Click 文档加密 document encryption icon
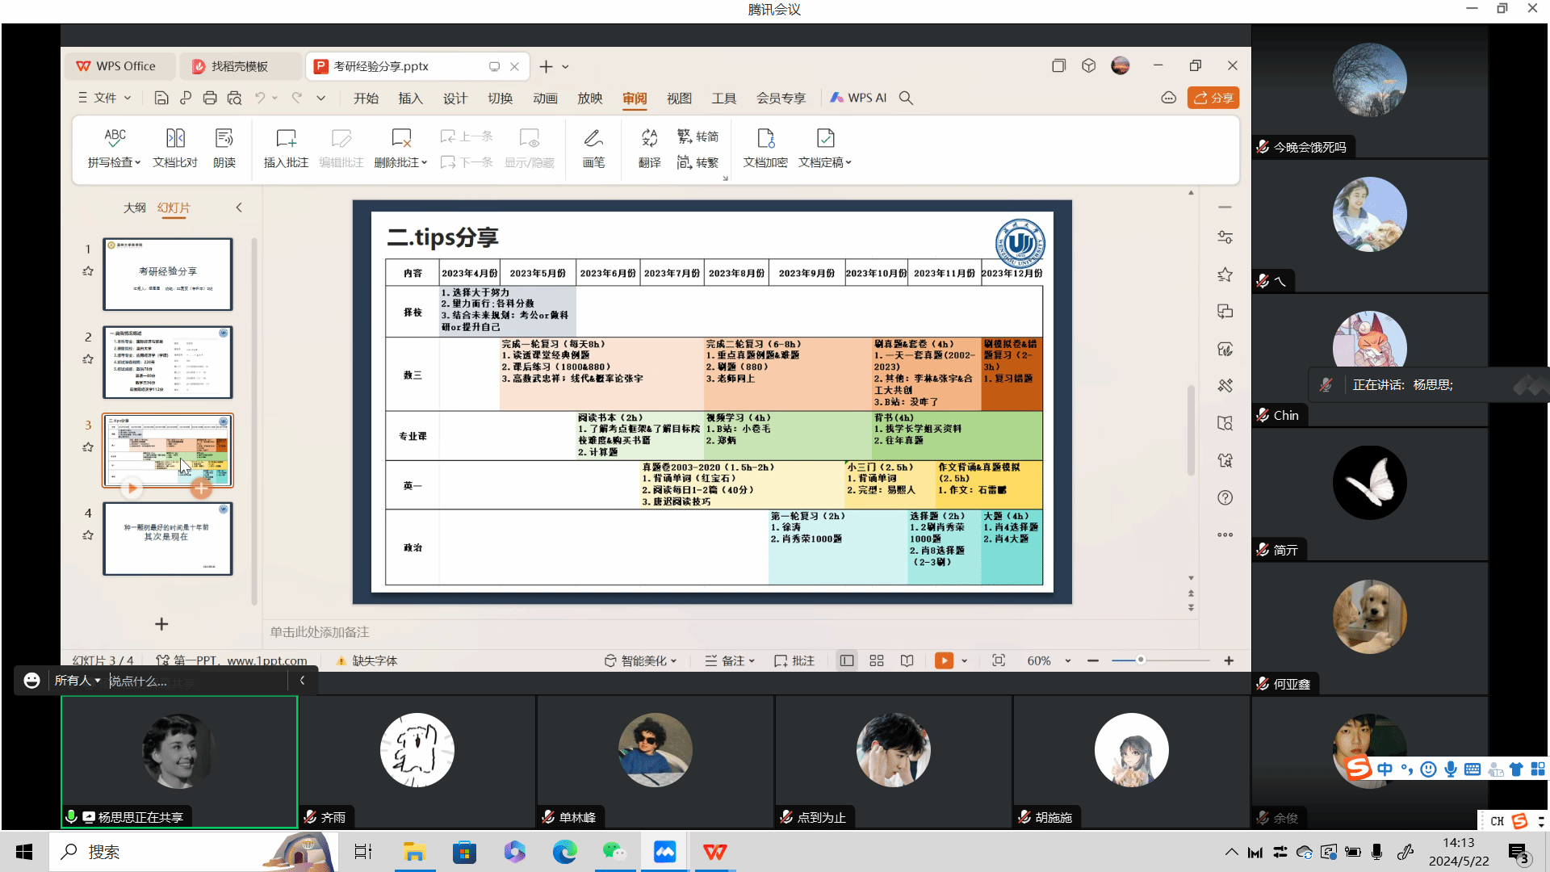 [765, 138]
